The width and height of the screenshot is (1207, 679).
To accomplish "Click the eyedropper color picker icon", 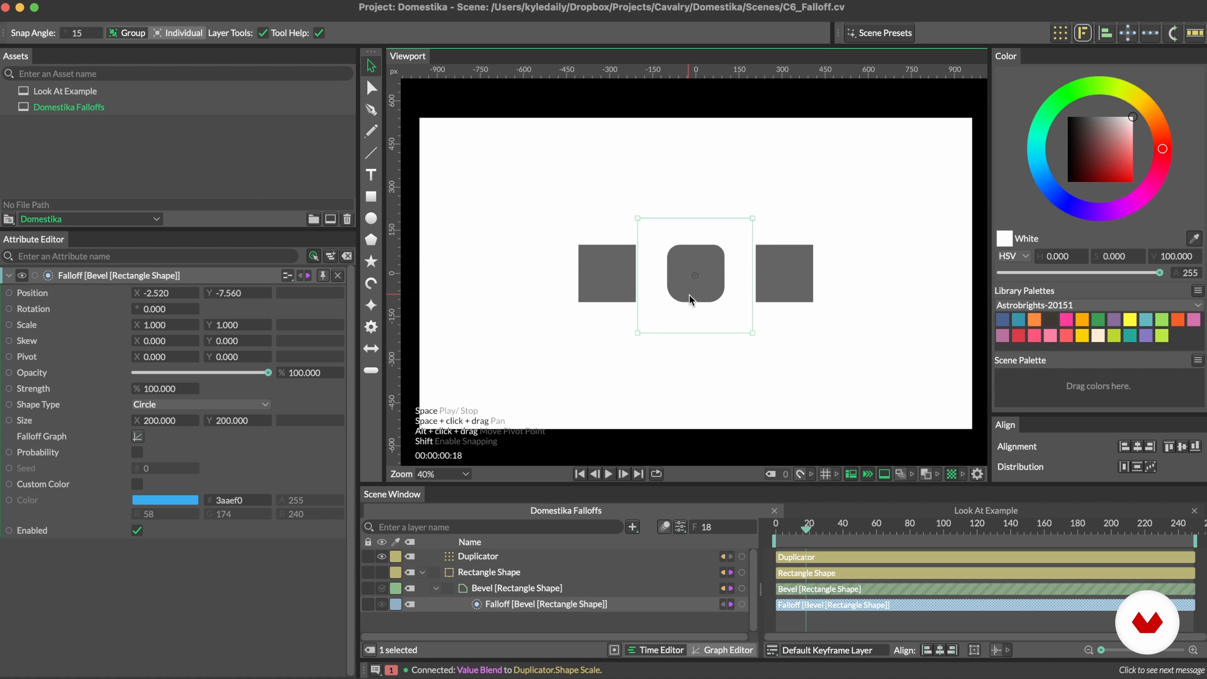I will (x=1194, y=239).
